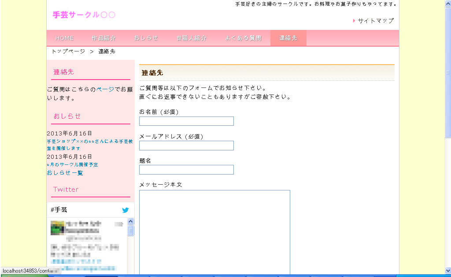Select おしらせ in the navigation bar

(x=146, y=38)
